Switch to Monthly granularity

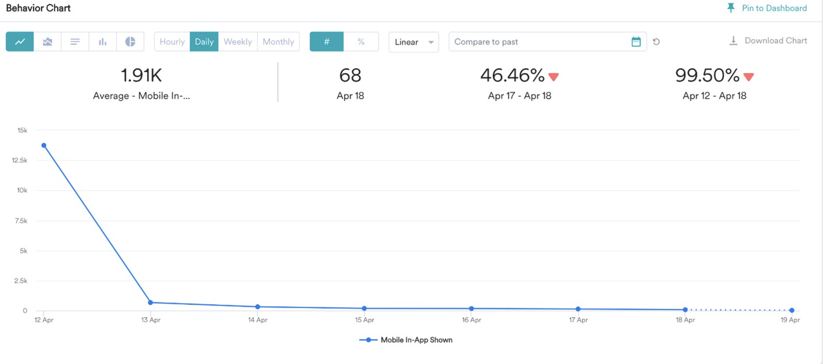(278, 42)
